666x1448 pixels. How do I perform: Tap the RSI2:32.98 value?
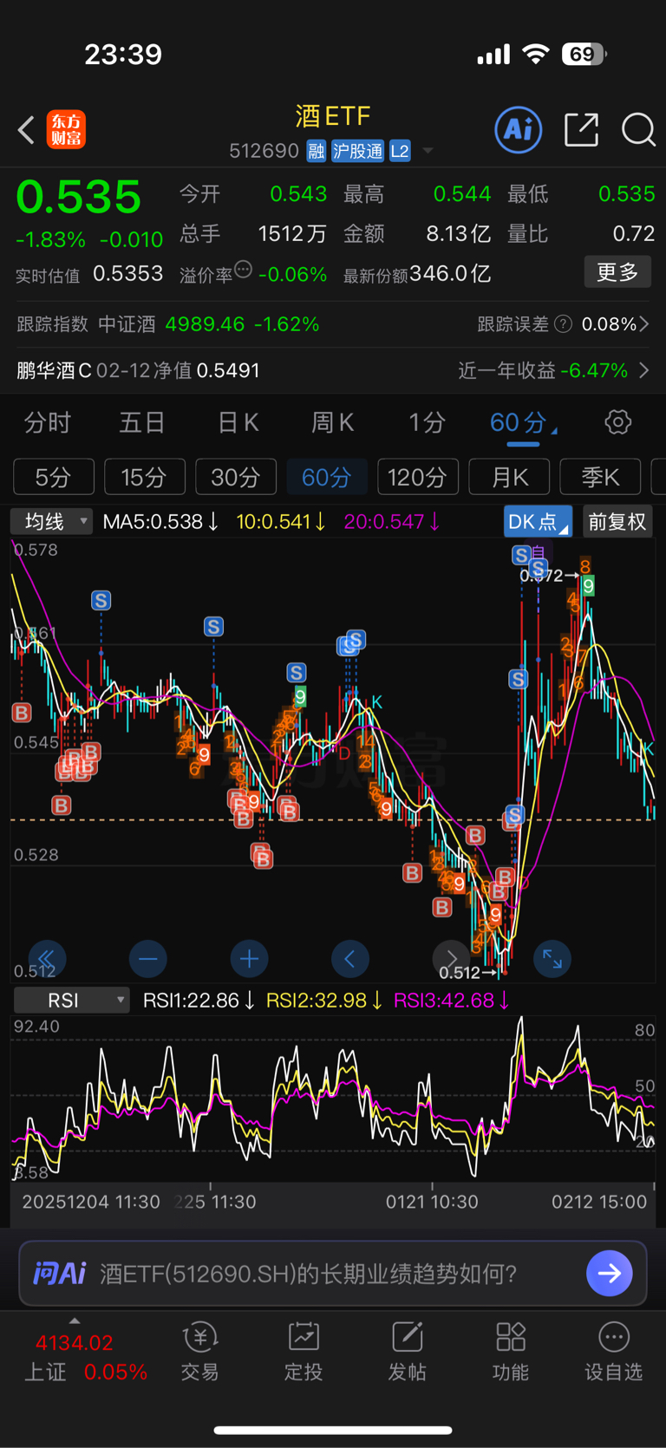324,1000
